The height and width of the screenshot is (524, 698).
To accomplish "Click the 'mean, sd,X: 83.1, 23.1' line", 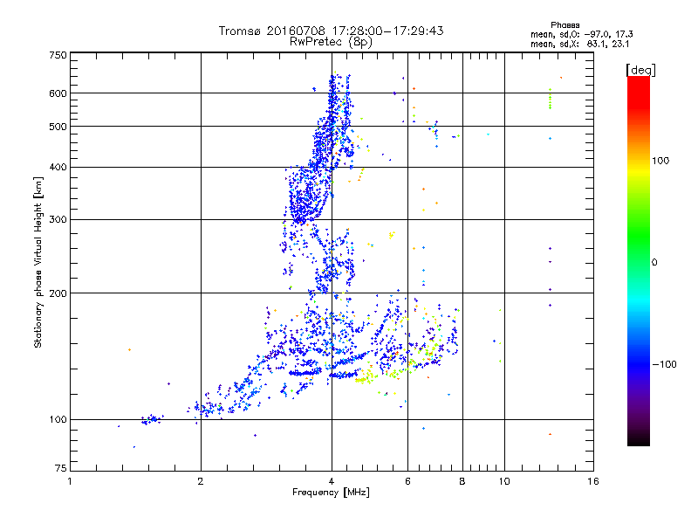I will (580, 44).
